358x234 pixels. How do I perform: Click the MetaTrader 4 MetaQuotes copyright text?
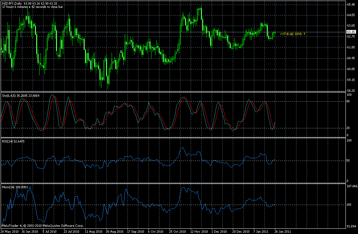click(x=43, y=226)
